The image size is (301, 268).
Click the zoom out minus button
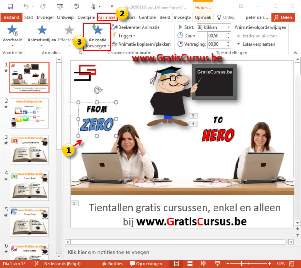tap(228, 264)
